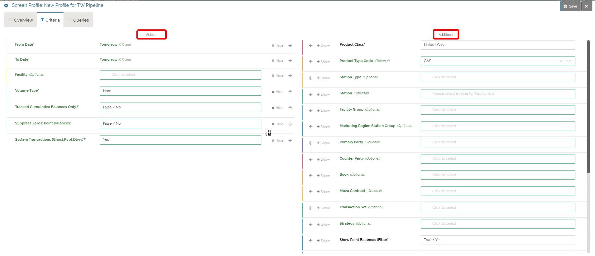Open the Volume Type dropdown showing Nom
This screenshot has height=256, width=595.
tap(180, 91)
